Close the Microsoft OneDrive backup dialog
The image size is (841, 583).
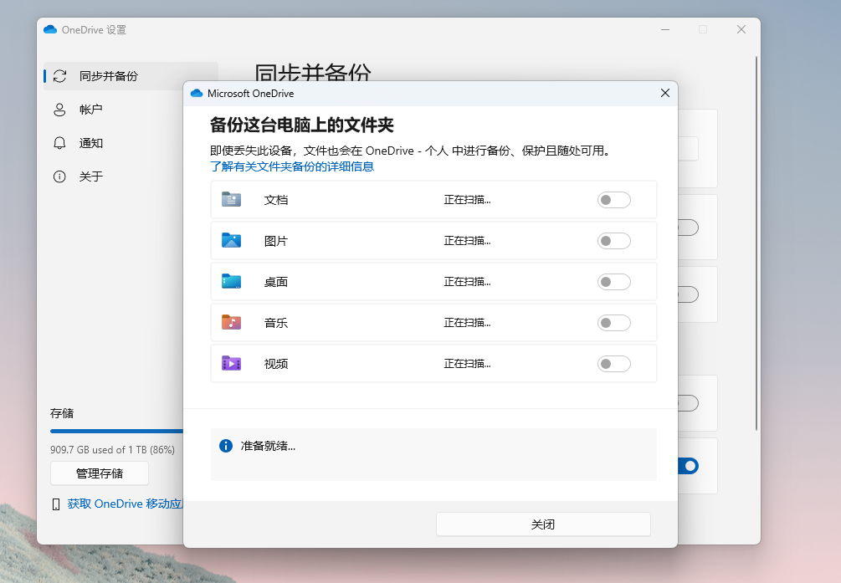coord(665,94)
